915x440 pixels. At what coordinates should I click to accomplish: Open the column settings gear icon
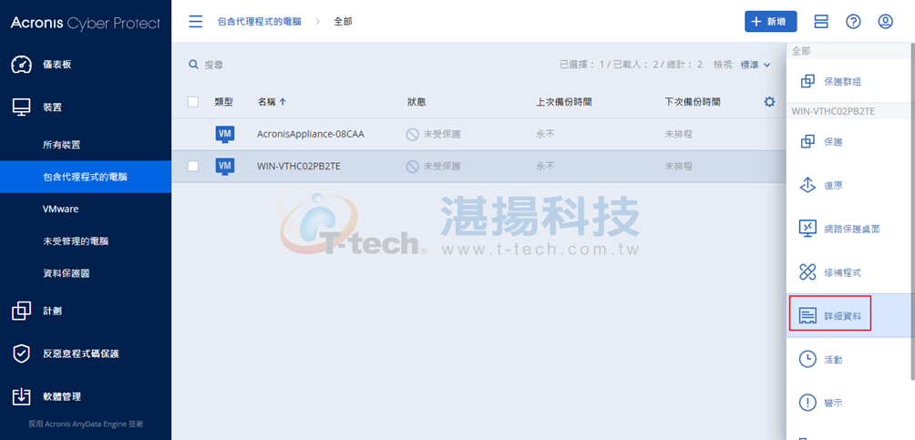coord(770,102)
